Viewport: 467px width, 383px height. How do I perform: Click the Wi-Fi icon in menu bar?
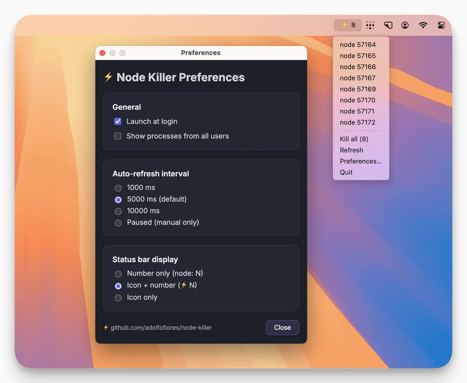click(423, 26)
